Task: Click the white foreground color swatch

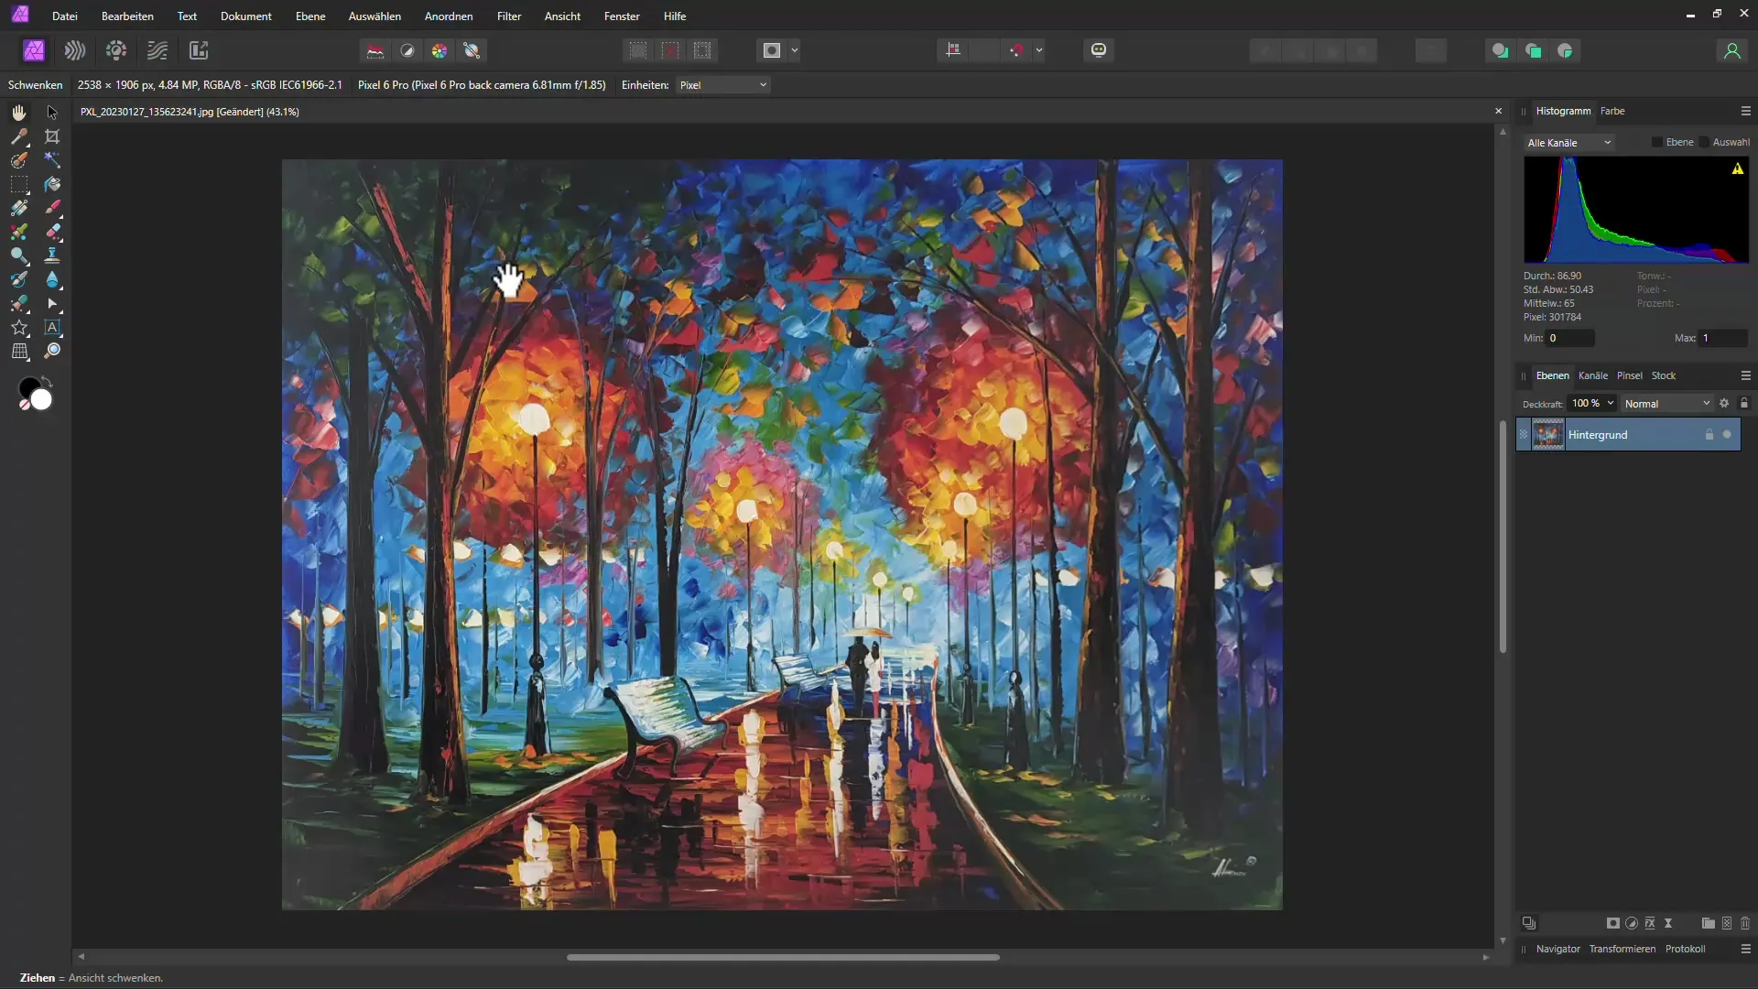Action: [x=42, y=400]
